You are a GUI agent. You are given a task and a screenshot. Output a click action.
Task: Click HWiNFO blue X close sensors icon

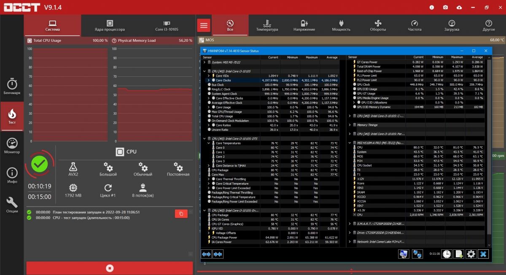(483, 254)
